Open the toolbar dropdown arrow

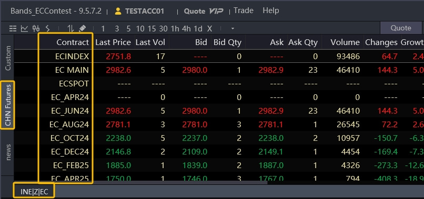233,29
